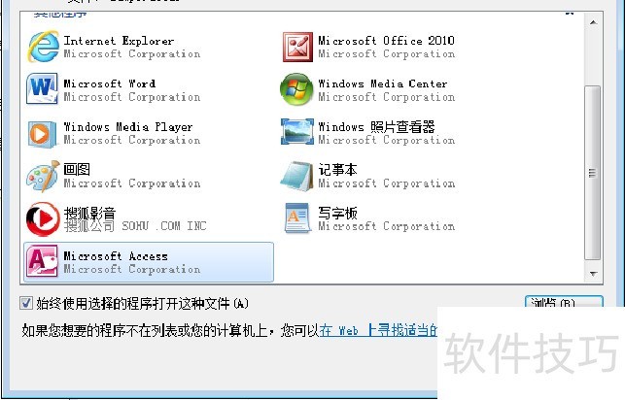Image resolution: width=625 pixels, height=400 pixels.
Task: Select the 写字板 WordPad icon
Action: [x=297, y=218]
